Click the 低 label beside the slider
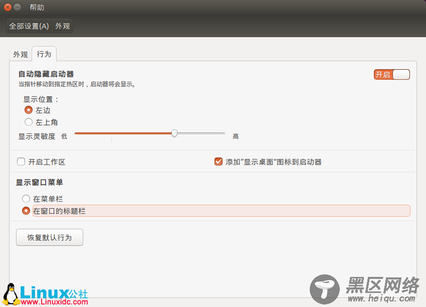Viewport: 426px width, 307px height. click(64, 136)
